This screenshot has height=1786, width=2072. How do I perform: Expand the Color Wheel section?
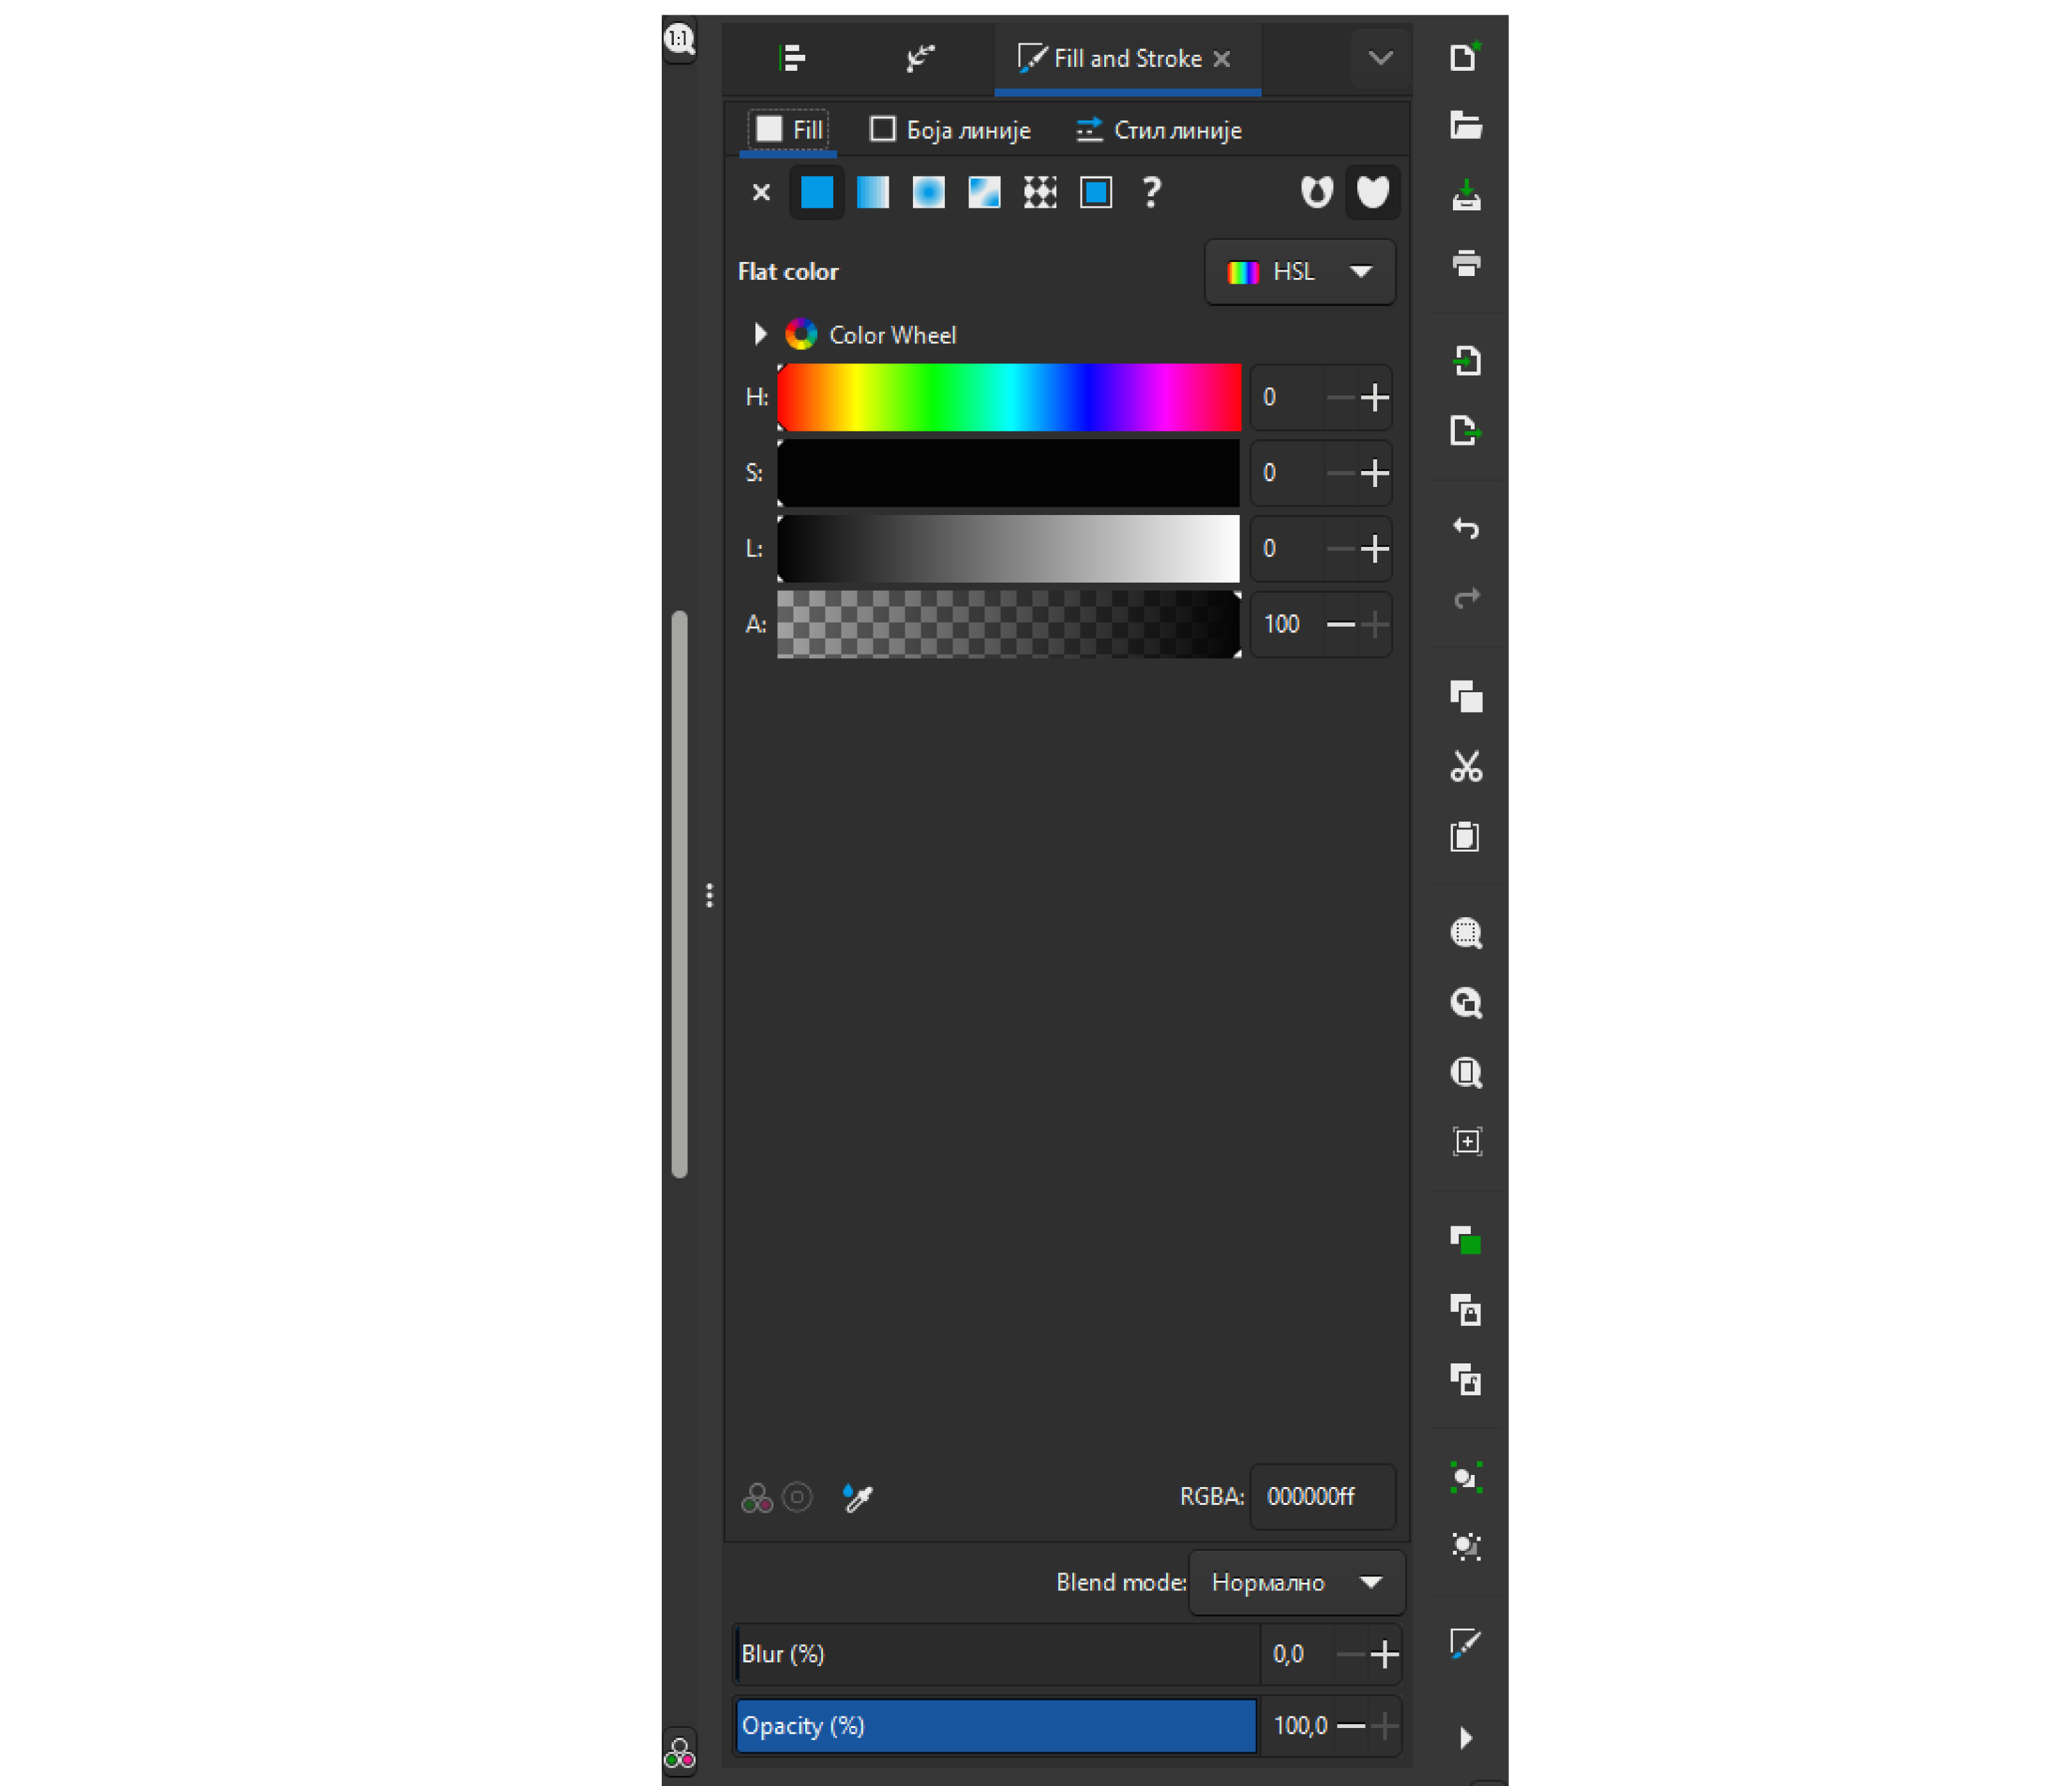point(760,334)
